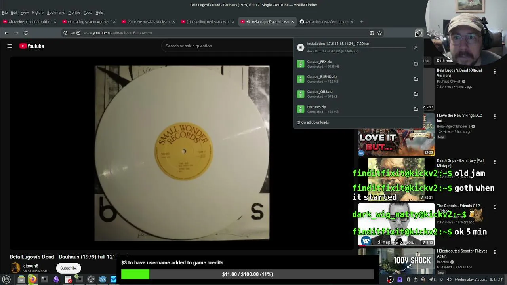Viewport: 507px width, 285px height.
Task: Switch to 'I Have Russia's Nuclear' tab
Action: click(x=149, y=22)
